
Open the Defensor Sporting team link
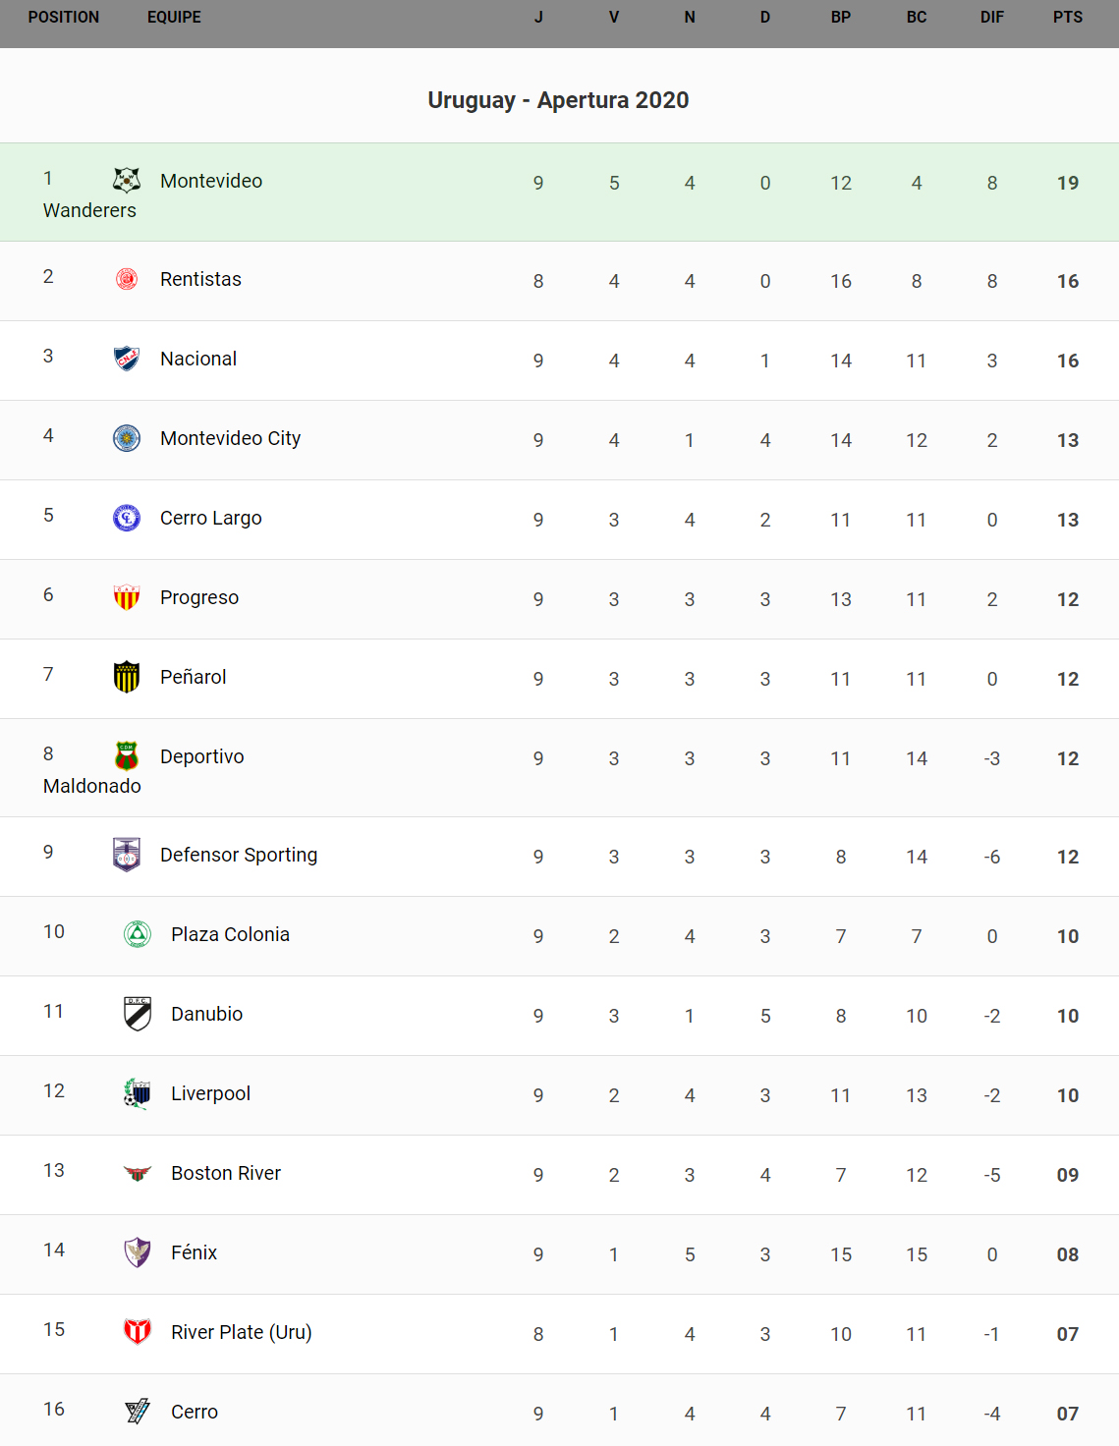[x=239, y=855]
